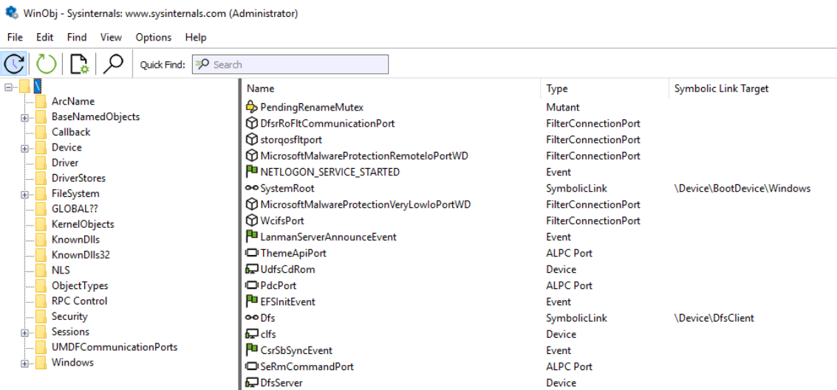Click the ObjectTypes folder icon
This screenshot has width=837, height=390.
point(41,285)
